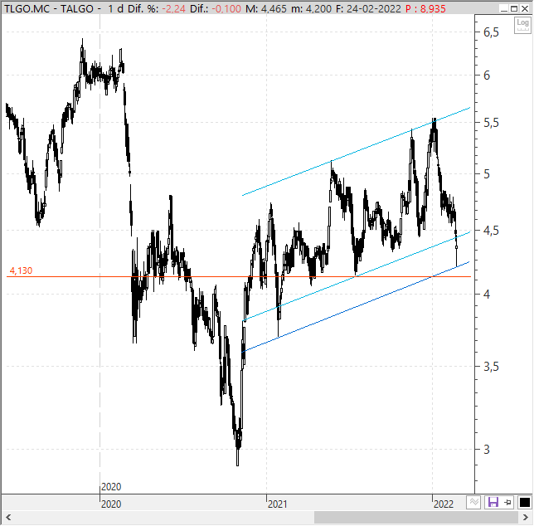Click the 4,130 price level label
Screen dimensions: 534x526
(21, 270)
